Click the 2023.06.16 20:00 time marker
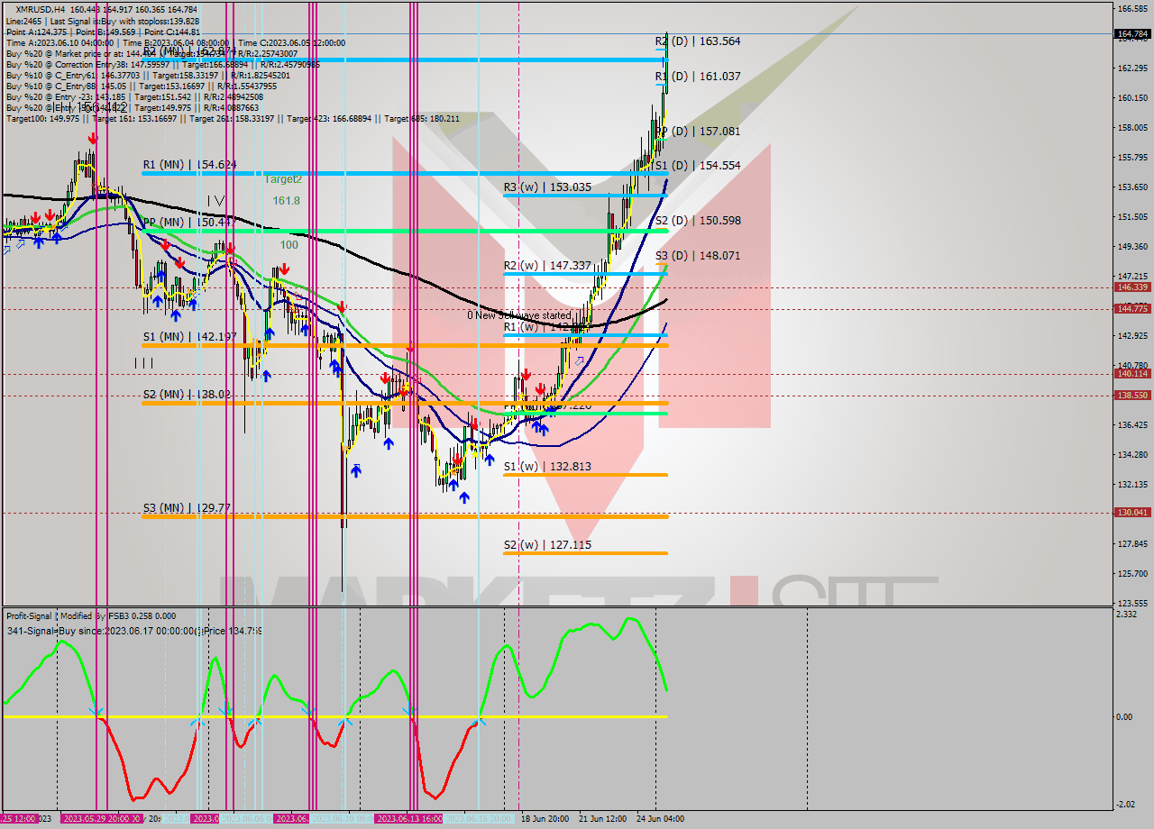This screenshot has height=829, width=1154. pos(478,819)
